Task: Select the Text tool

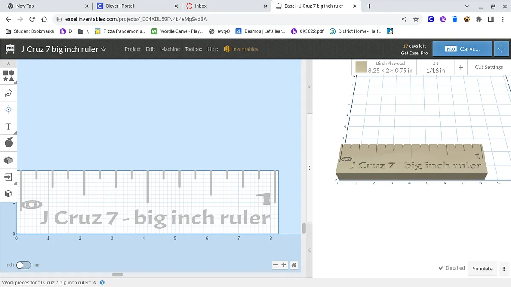Action: (x=9, y=126)
